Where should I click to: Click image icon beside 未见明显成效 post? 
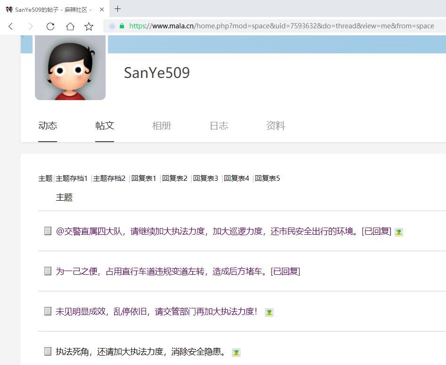pyautogui.click(x=269, y=312)
